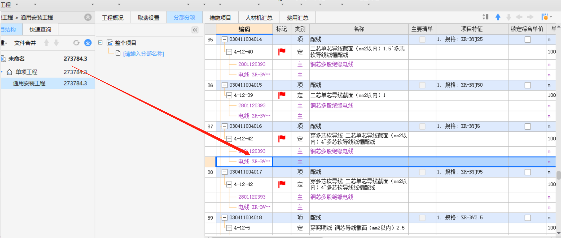Toggle 锁定综合单价 checkbox for row 88
561x238 pixels.
click(x=528, y=172)
